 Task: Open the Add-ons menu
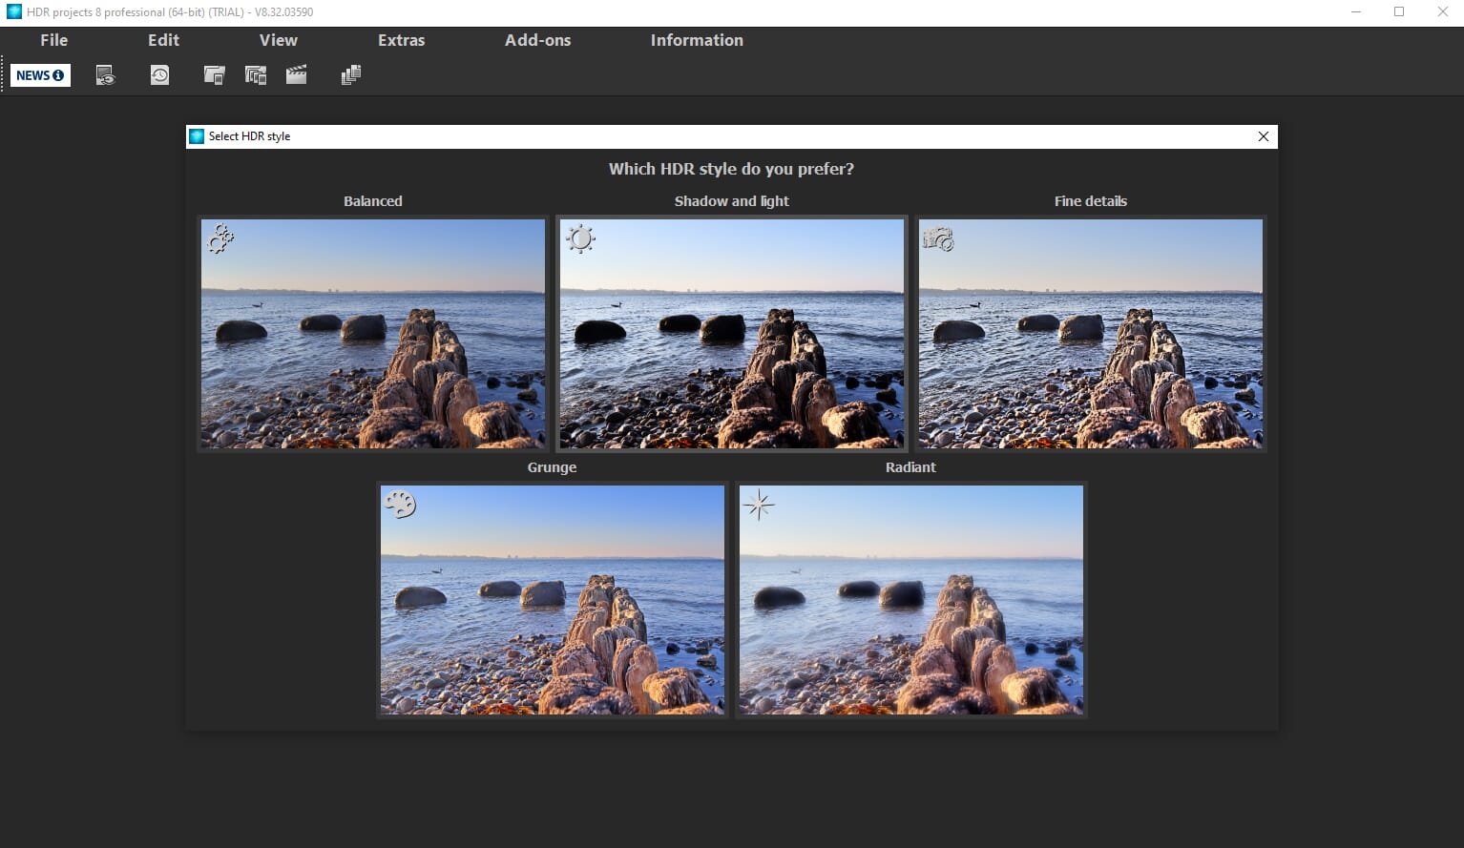click(537, 40)
